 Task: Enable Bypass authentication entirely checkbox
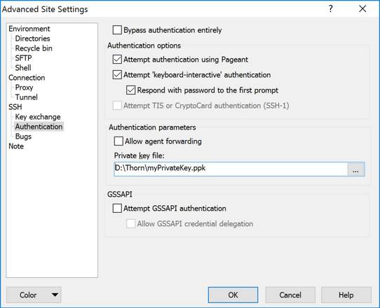coord(117,30)
